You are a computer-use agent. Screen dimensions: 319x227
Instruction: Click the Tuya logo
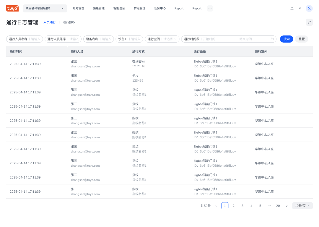point(12,8)
